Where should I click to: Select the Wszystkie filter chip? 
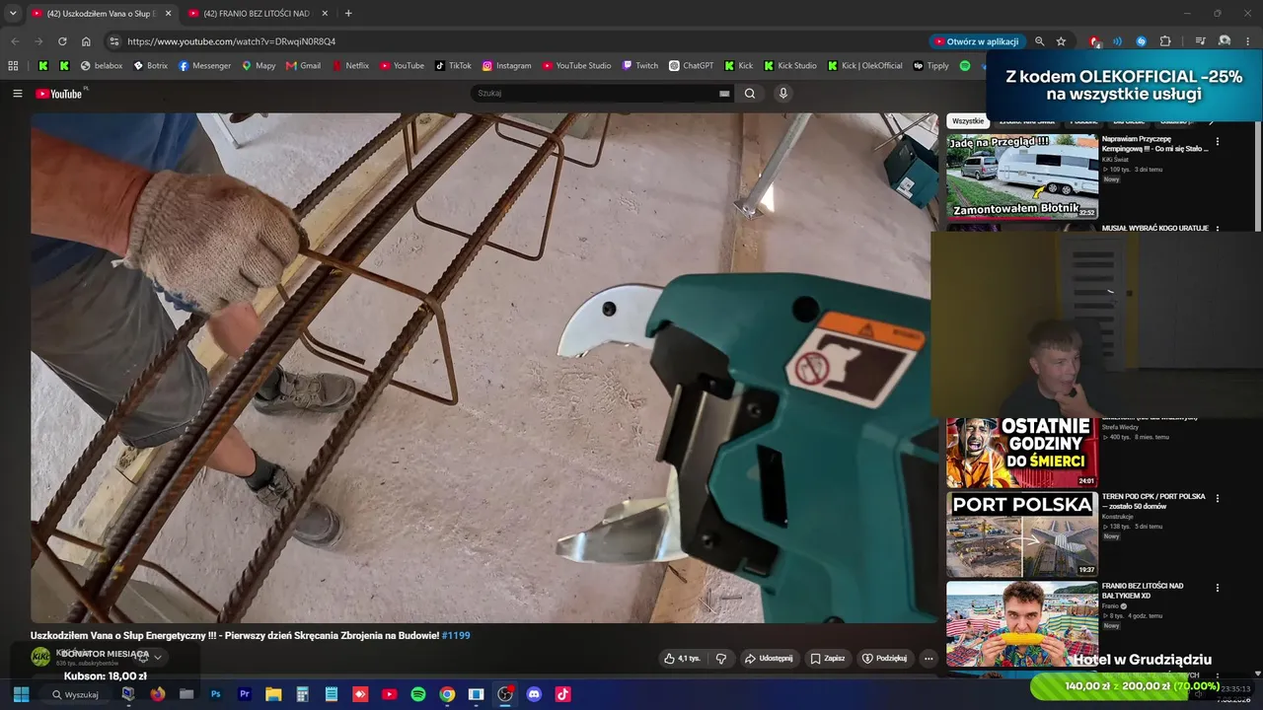[x=968, y=121]
